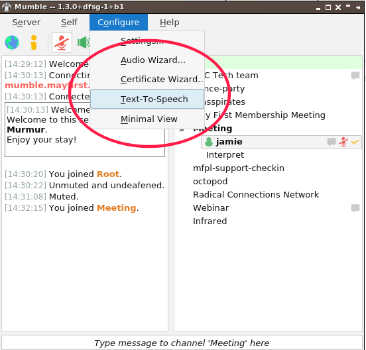Click the Mumble app icon in title bar
This screenshot has height=350, width=366.
7,7
